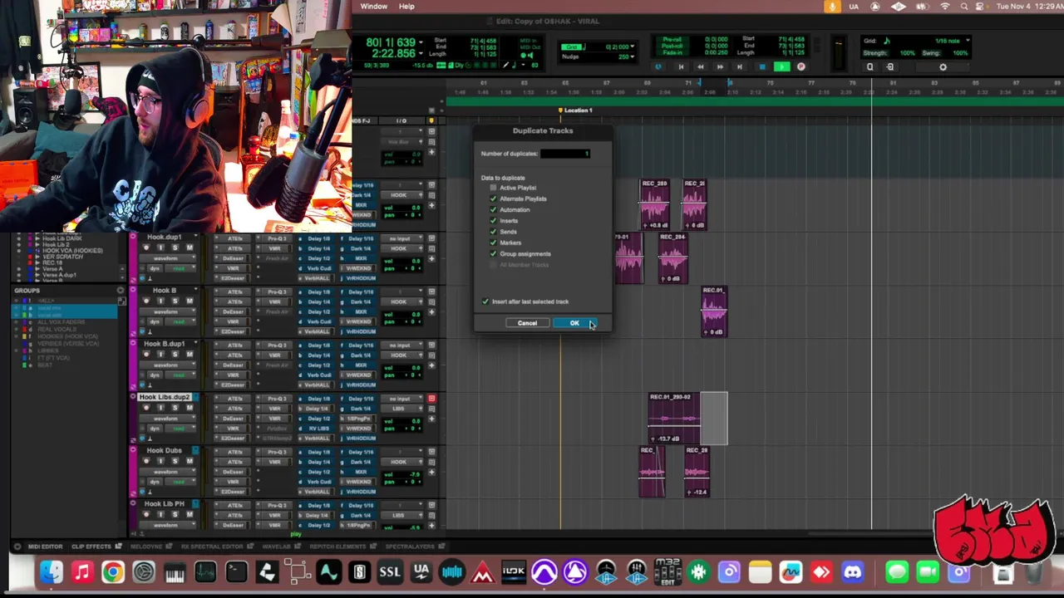Open Hook B track view waveform selector
The image size is (1064, 598).
[166, 311]
